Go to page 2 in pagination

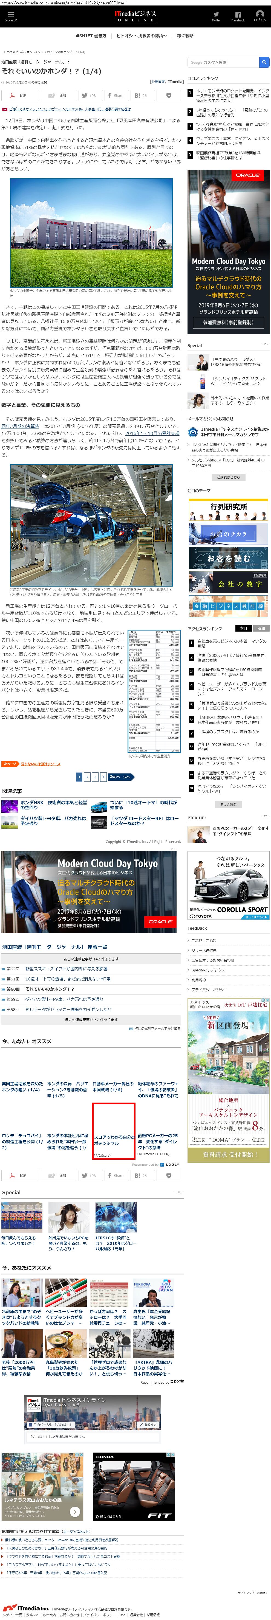(87, 777)
